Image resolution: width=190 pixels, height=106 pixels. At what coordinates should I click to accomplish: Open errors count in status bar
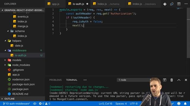pyautogui.click(x=42, y=104)
